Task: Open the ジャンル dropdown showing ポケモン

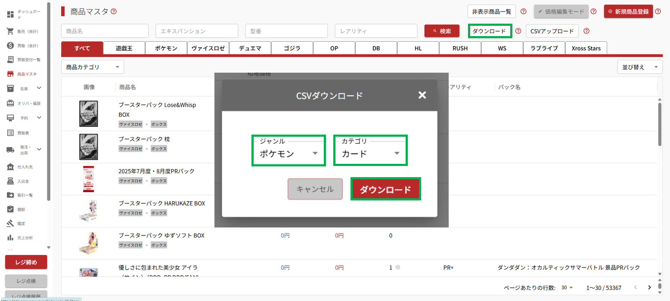Action: (x=288, y=154)
